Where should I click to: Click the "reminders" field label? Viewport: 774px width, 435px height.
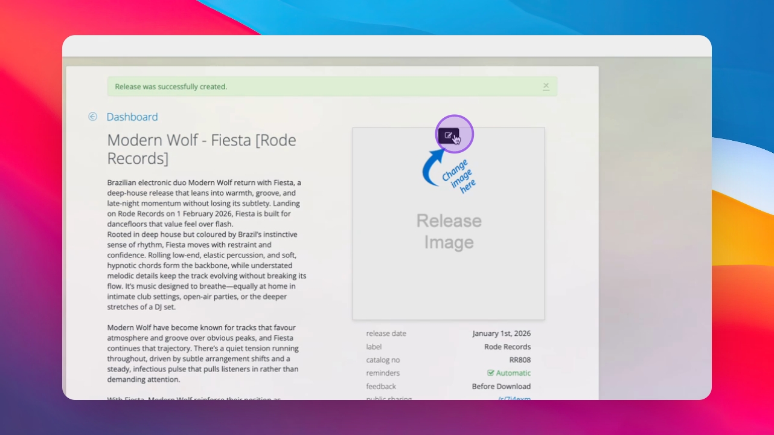click(383, 373)
